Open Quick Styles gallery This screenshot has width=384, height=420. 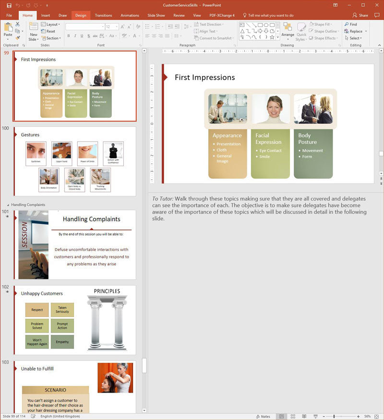point(301,31)
